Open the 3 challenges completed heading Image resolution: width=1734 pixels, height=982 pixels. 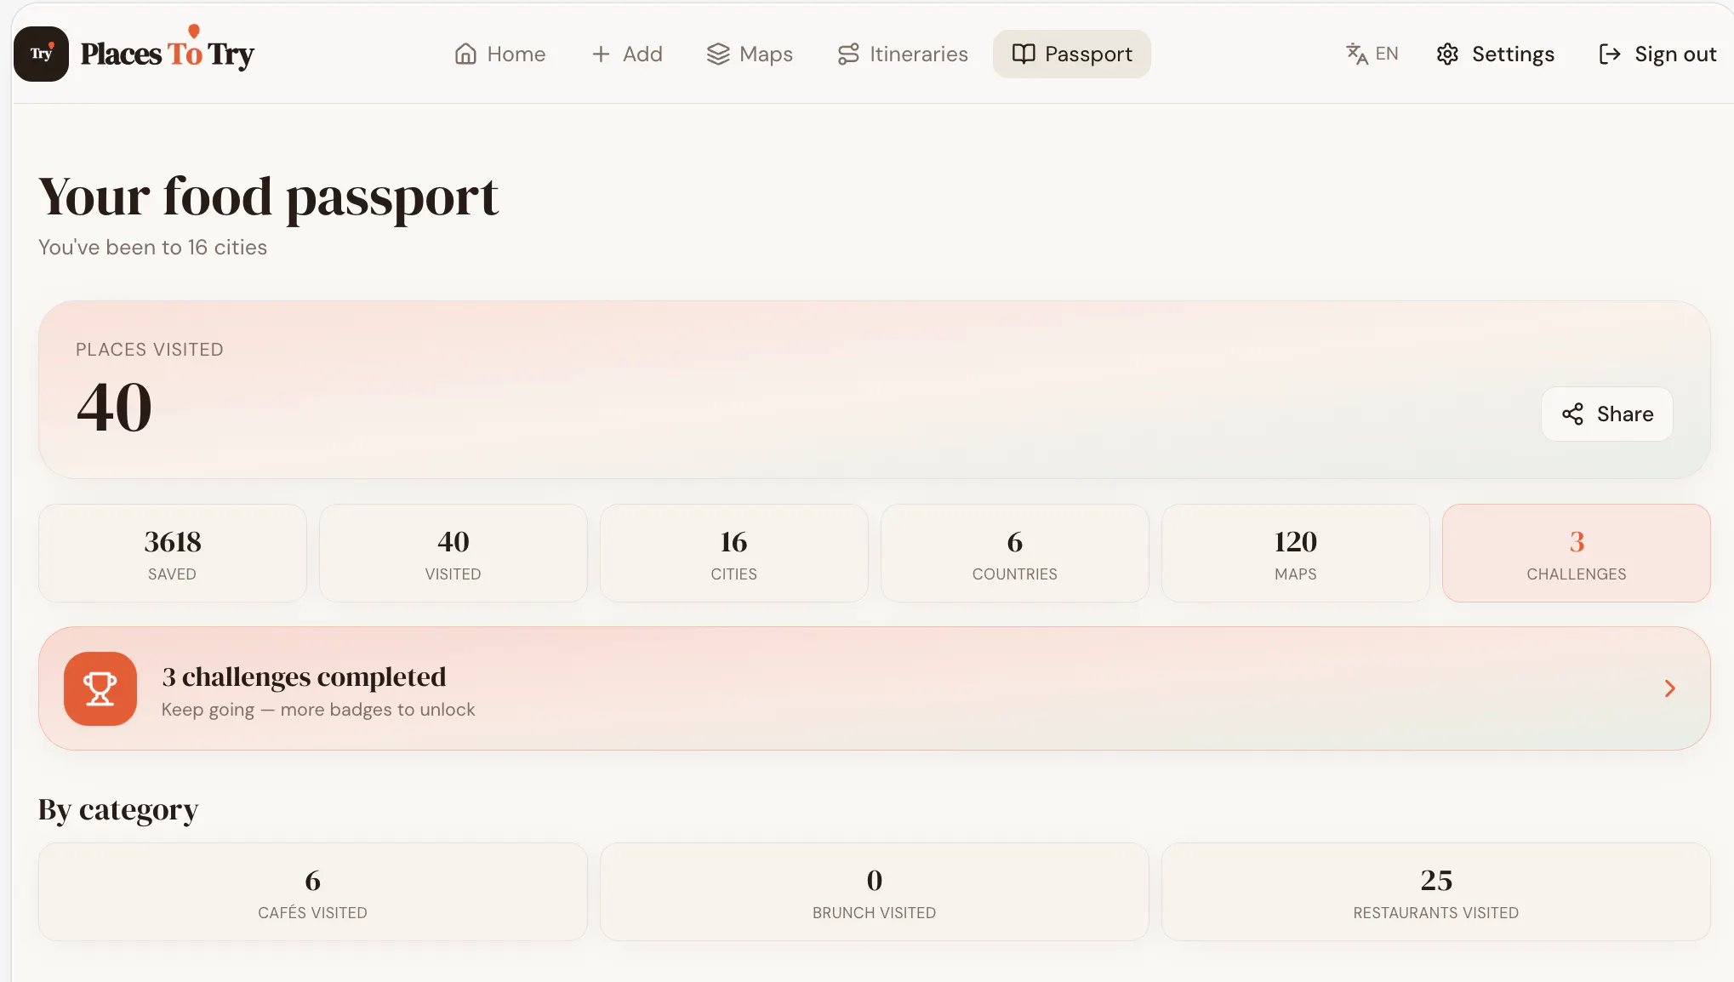coord(304,677)
